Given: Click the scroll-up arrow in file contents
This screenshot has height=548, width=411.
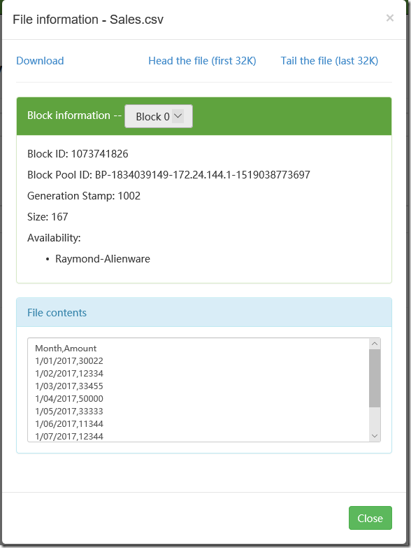Looking at the screenshot, I should coord(375,344).
